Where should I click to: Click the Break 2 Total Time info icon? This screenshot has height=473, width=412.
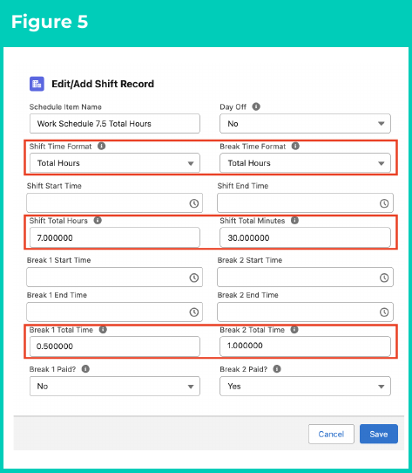coord(294,329)
